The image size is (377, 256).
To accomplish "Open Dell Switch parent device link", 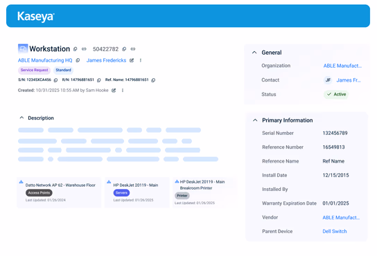I will 335,231.
